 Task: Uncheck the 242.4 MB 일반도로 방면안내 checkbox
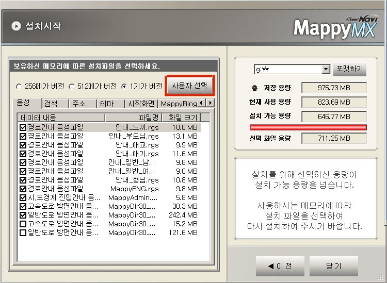pyautogui.click(x=23, y=215)
